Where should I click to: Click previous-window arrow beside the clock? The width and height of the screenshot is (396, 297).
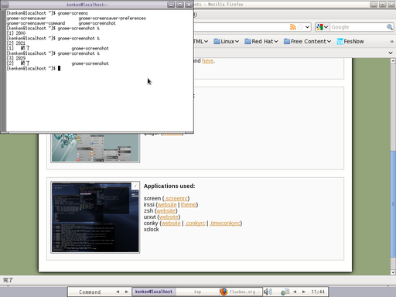(x=295, y=292)
